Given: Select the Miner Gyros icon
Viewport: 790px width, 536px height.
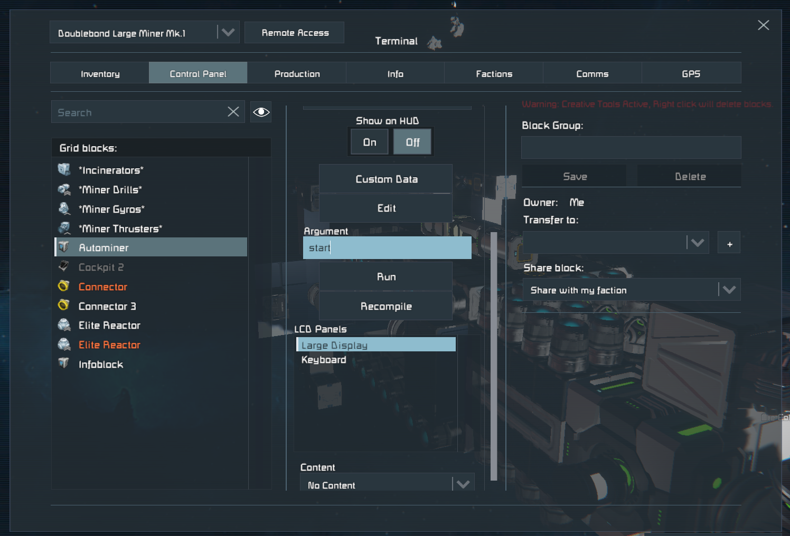Looking at the screenshot, I should tap(64, 209).
